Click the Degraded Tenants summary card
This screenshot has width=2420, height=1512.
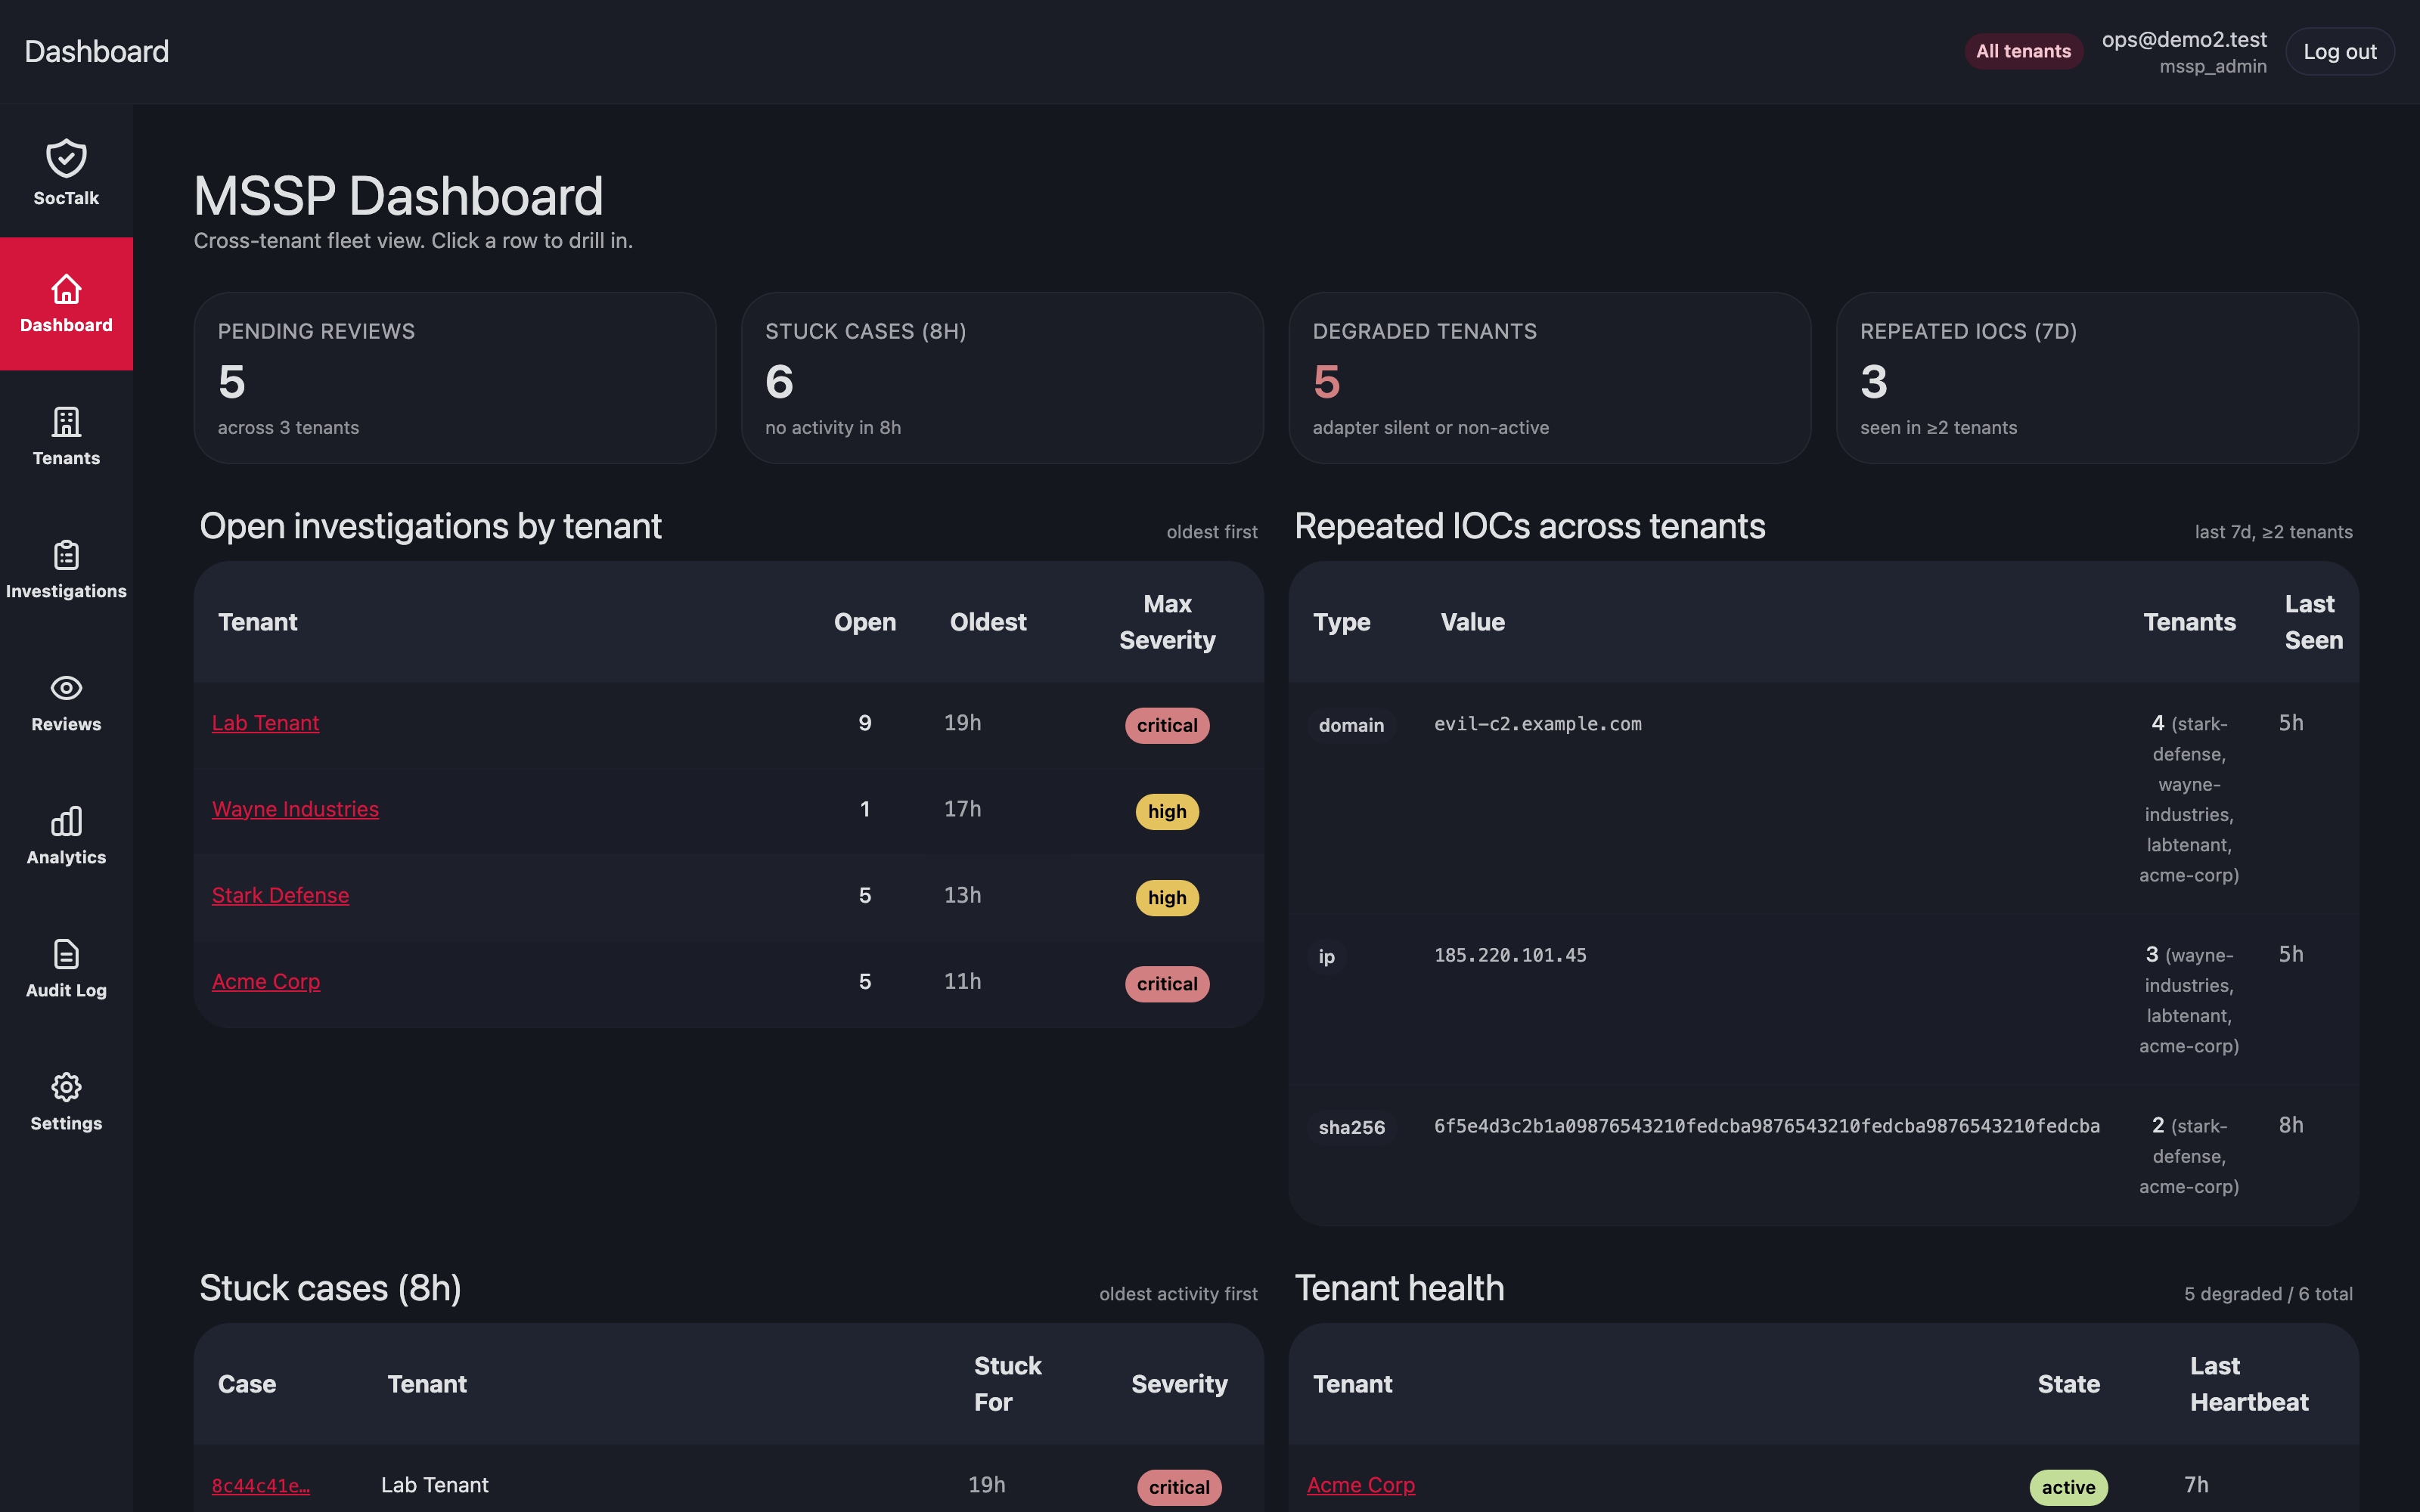click(x=1550, y=378)
